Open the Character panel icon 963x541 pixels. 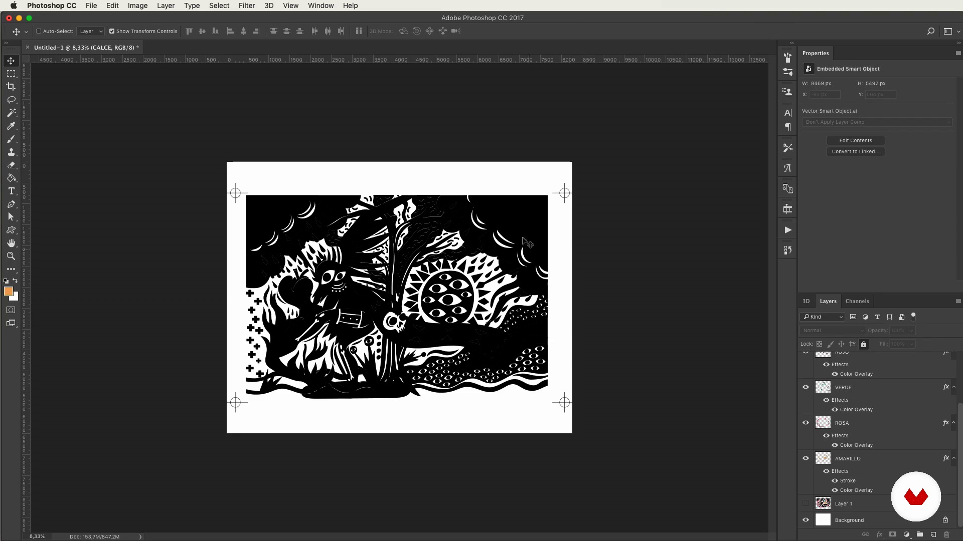click(x=788, y=113)
